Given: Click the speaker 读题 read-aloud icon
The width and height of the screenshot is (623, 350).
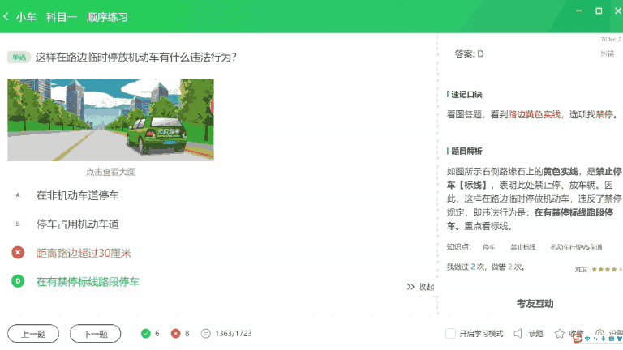Looking at the screenshot, I should coord(518,333).
